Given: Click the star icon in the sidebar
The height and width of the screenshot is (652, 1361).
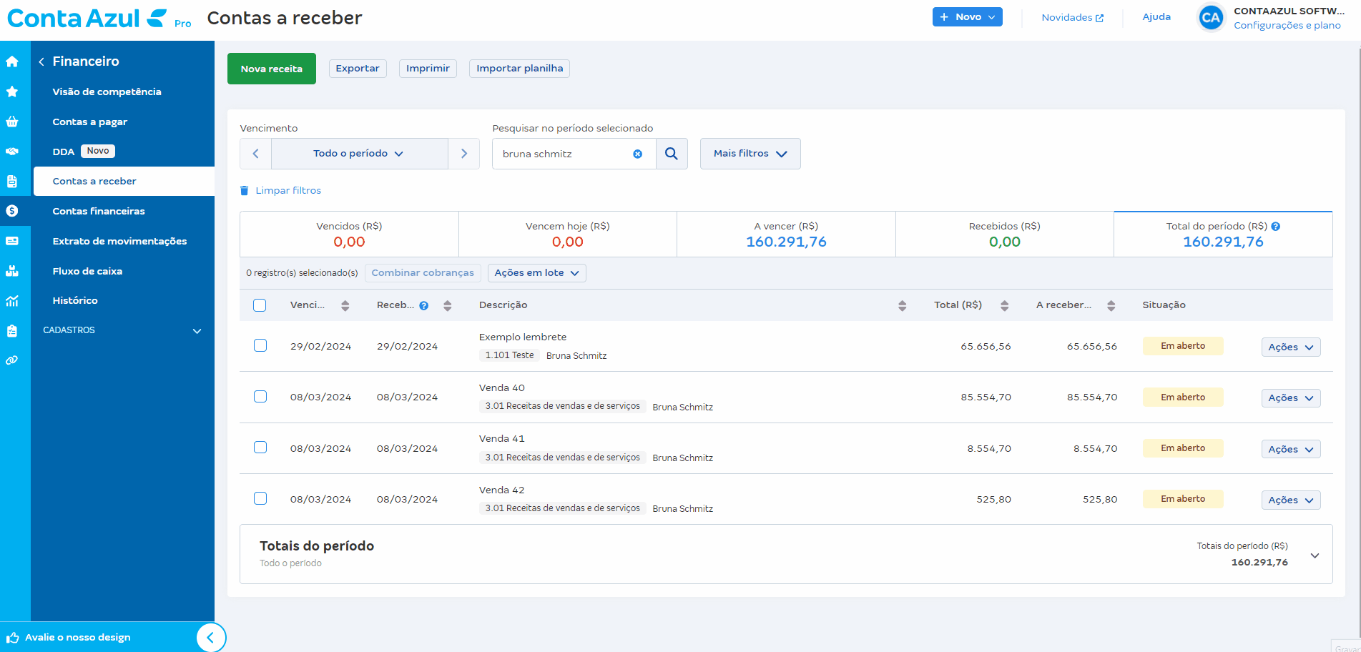Looking at the screenshot, I should 12,92.
